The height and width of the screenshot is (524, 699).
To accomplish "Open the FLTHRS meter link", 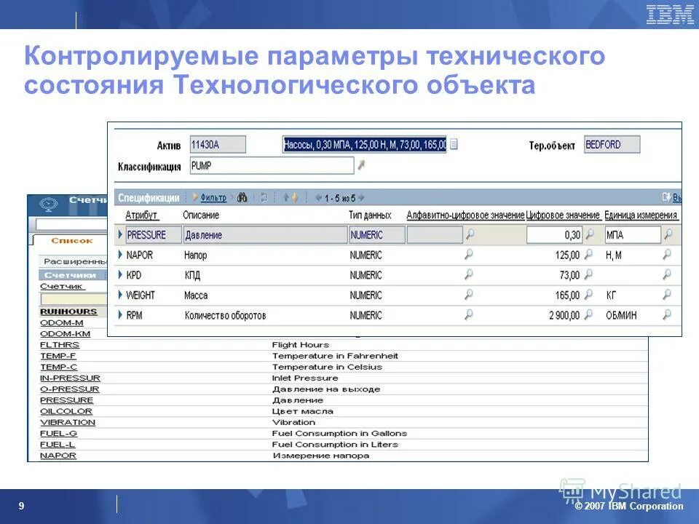I will [x=59, y=345].
